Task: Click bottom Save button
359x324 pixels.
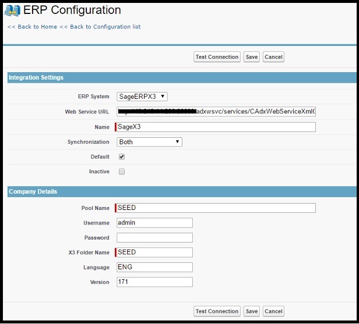Action: [252, 311]
